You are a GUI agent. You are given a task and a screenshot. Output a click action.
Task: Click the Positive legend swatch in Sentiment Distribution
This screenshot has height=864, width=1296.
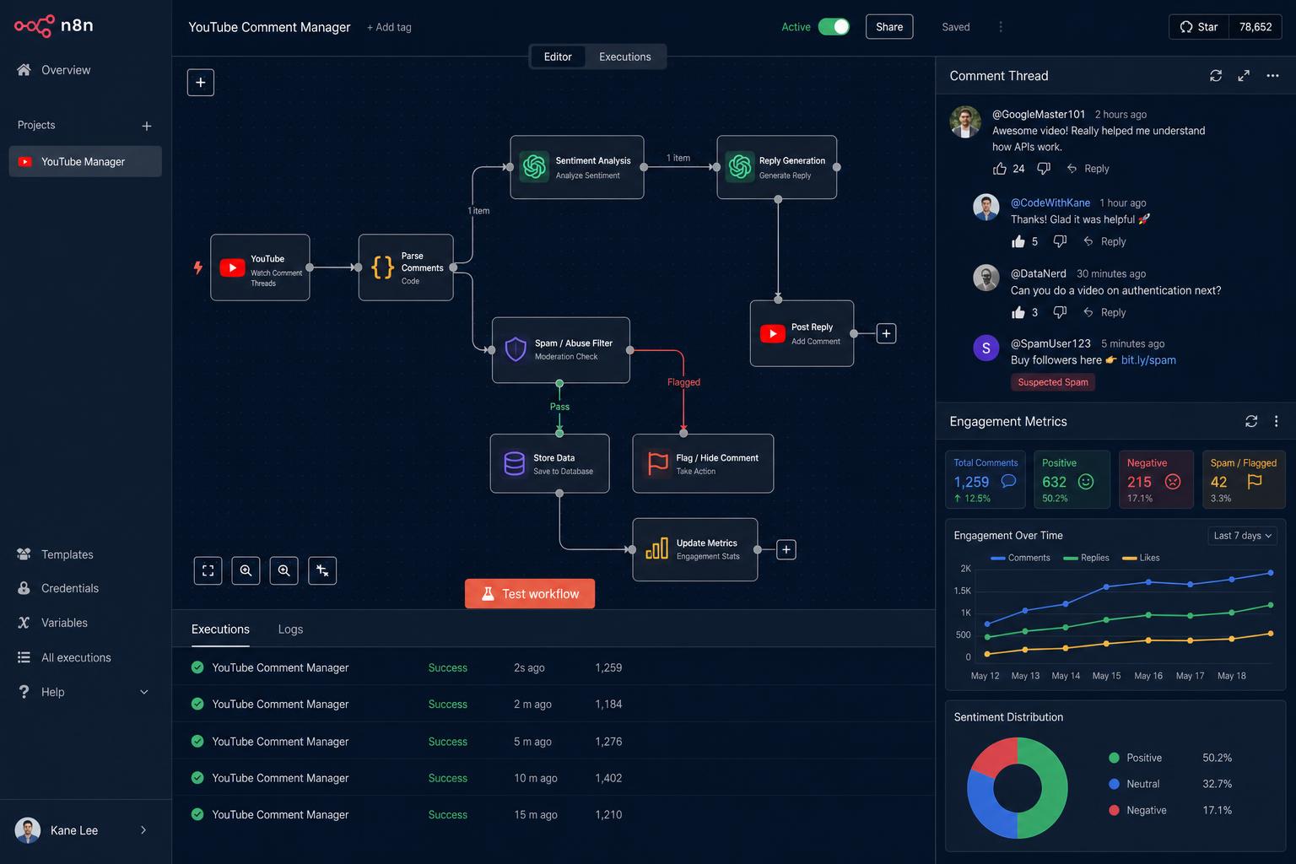point(1114,758)
